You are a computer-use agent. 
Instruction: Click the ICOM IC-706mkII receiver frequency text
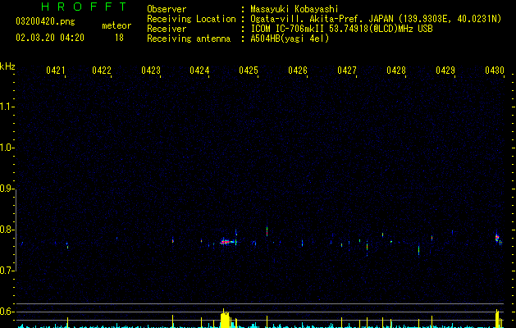341,29
